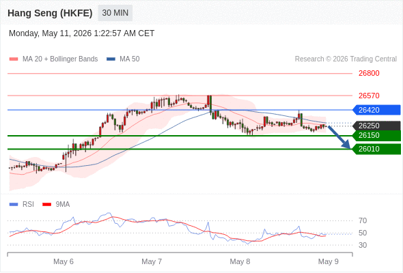Click the May 7 date axis label
403x273 pixels.
[152, 261]
